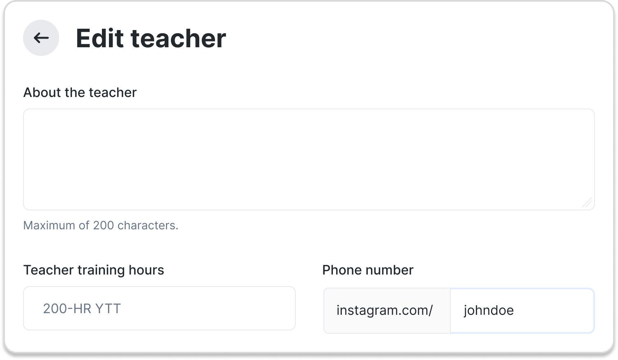Viewport: 618px width, 360px height.
Task: Click the Teacher training hours field
Action: click(x=159, y=308)
